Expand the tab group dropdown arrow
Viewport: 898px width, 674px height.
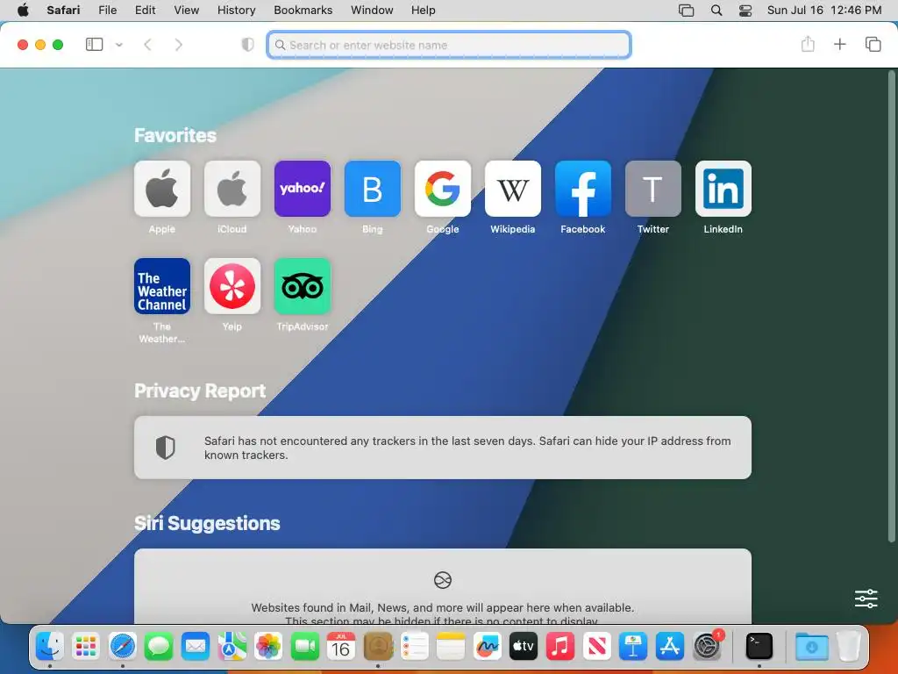pos(119,45)
